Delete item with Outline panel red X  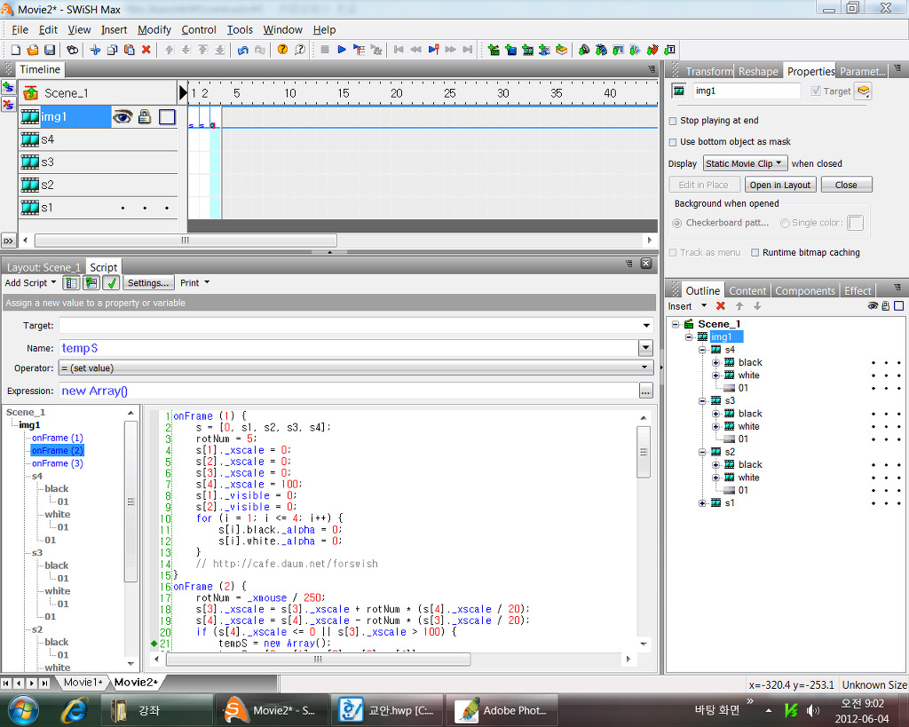(720, 306)
